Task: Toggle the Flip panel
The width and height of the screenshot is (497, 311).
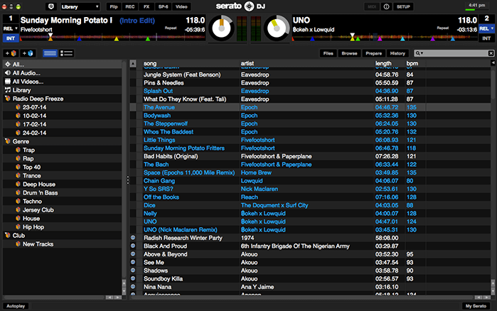Action: (x=114, y=6)
